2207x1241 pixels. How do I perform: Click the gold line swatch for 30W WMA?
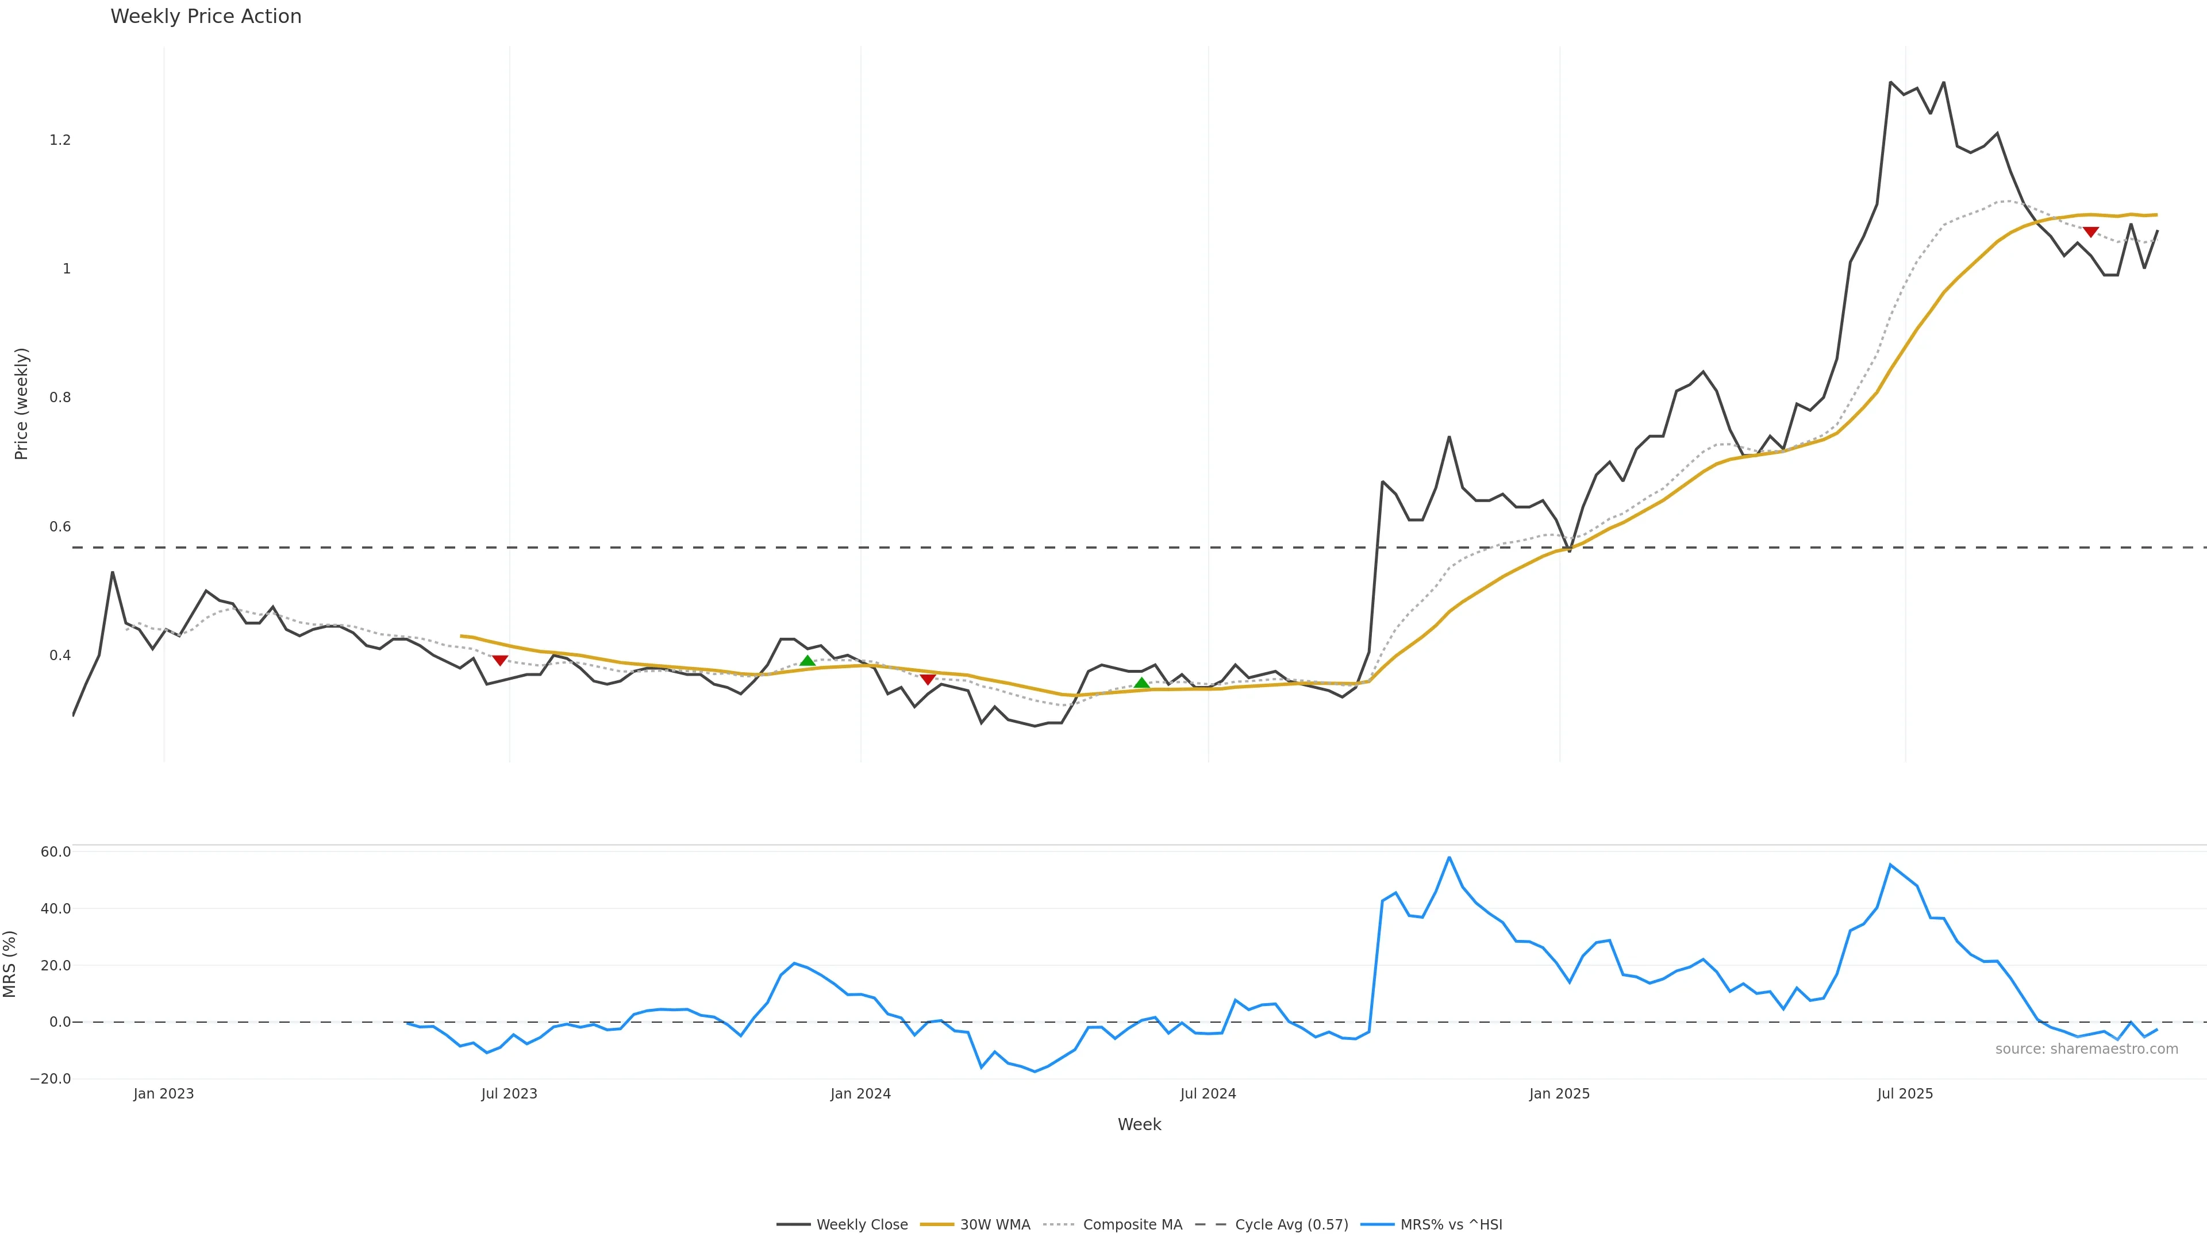[936, 1225]
